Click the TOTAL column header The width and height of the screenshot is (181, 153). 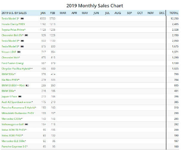(x=174, y=13)
